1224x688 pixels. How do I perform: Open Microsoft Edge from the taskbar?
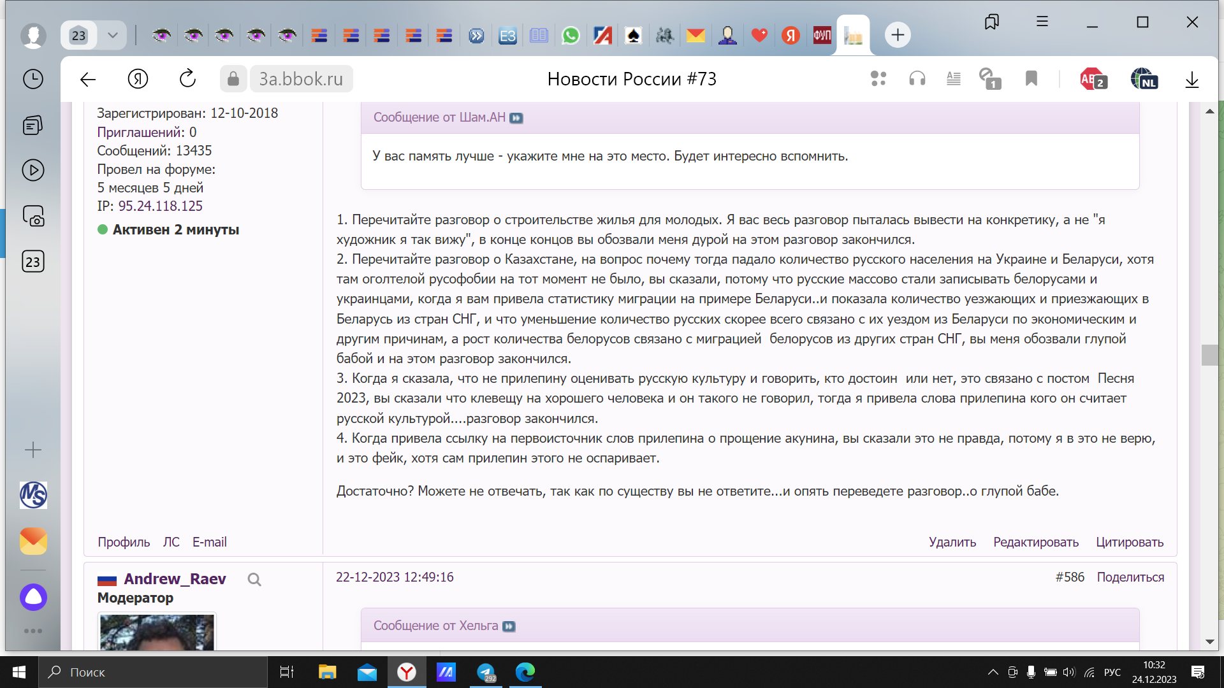525,672
